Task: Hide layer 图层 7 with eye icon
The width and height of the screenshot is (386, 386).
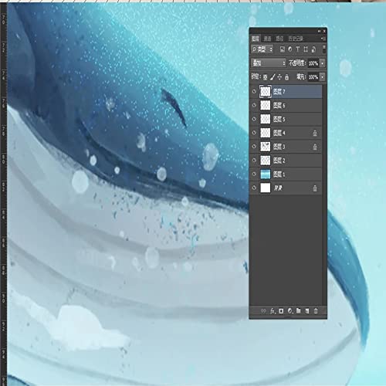Action: click(x=254, y=91)
